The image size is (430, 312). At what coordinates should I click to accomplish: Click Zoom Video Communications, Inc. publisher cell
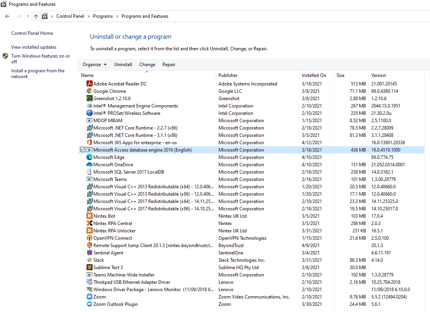coord(254,297)
